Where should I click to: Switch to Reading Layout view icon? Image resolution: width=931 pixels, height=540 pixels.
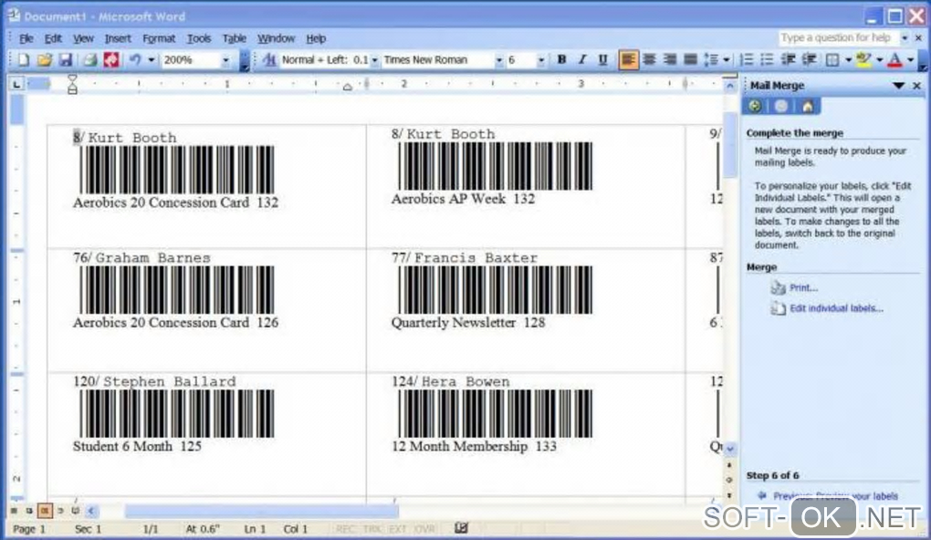tap(76, 510)
